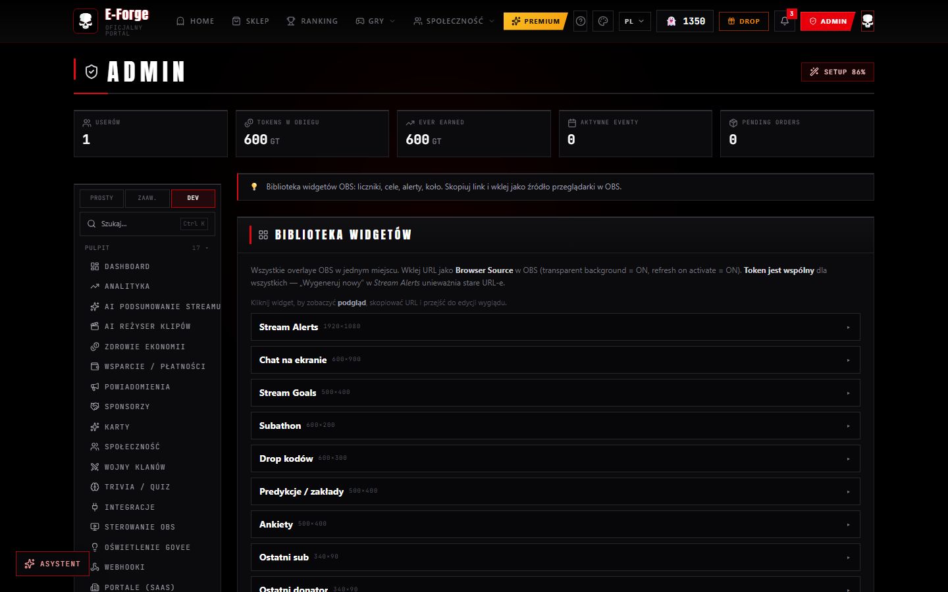The height and width of the screenshot is (592, 948).
Task: Focus the Szukaj search field
Action: click(147, 224)
